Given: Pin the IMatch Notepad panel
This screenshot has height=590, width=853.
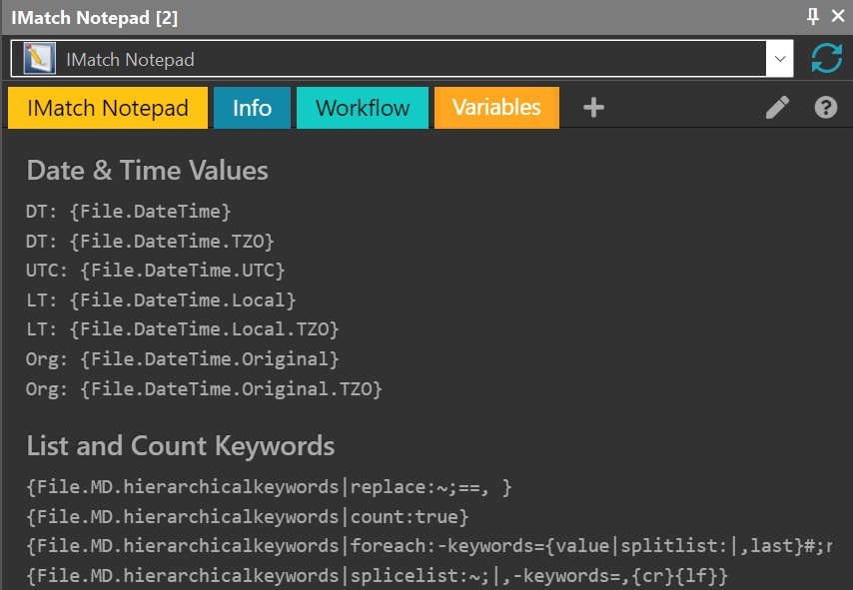Looking at the screenshot, I should [813, 16].
